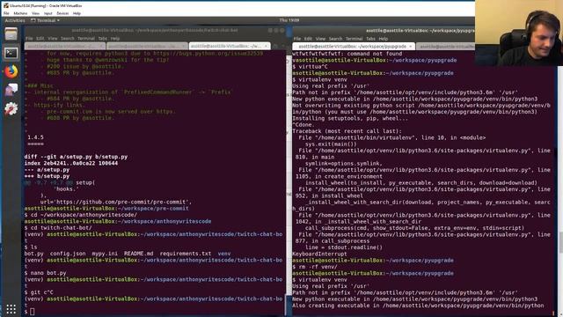Click 'rm -rf venv/' command in right terminal

pyautogui.click(x=318, y=267)
